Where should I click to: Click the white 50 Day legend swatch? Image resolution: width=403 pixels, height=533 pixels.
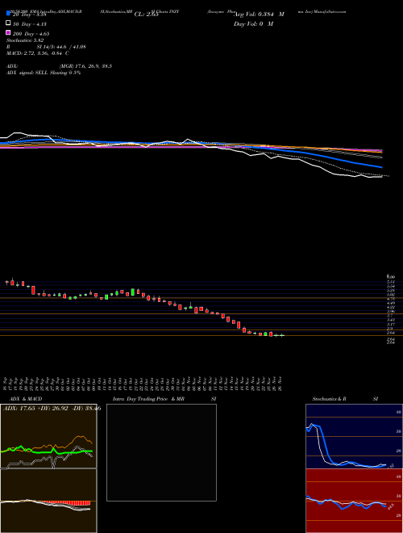[x=8, y=23]
